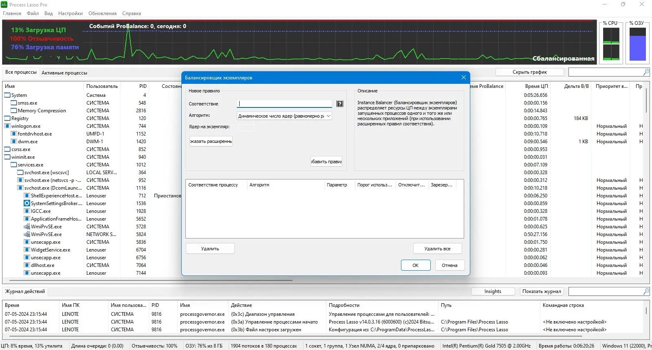Close the Балансировщик экземпляров dialog
The height and width of the screenshot is (350, 652).
pyautogui.click(x=463, y=78)
